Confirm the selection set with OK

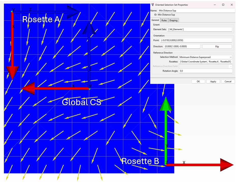click(x=198, y=81)
